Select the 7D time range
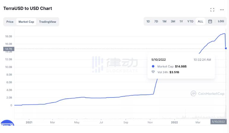229x133 pixels. pos(156,21)
